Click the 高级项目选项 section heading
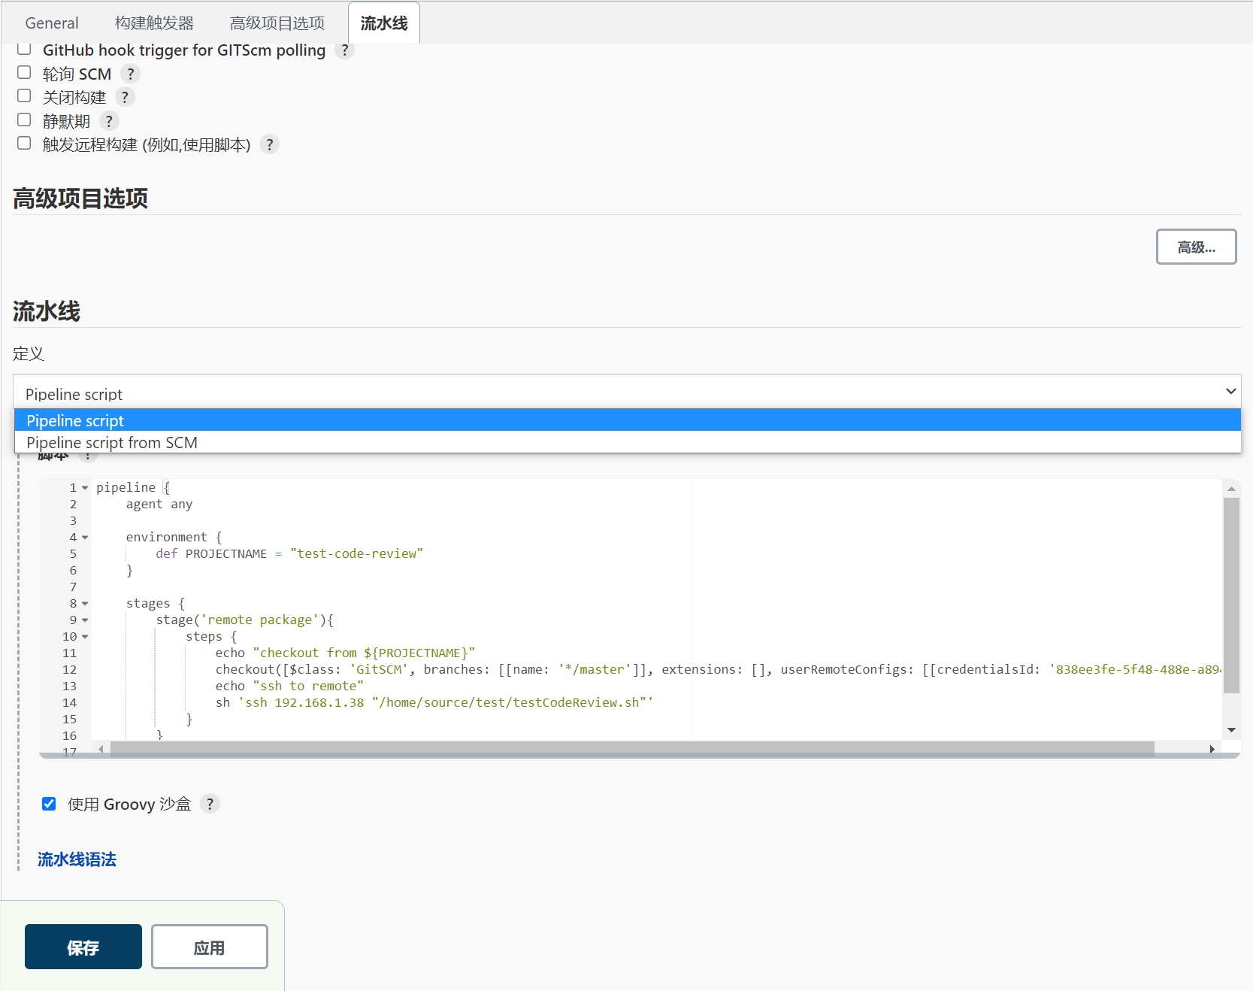Image resolution: width=1253 pixels, height=991 pixels. (x=80, y=199)
